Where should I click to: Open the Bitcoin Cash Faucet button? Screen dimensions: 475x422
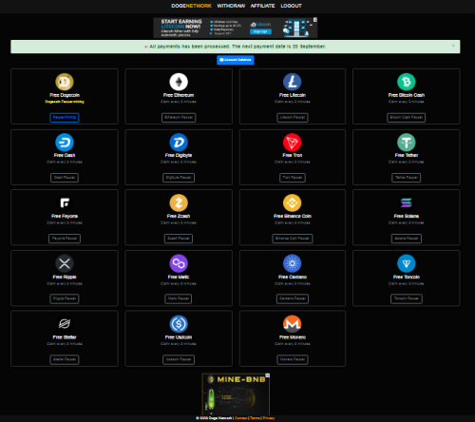point(407,118)
